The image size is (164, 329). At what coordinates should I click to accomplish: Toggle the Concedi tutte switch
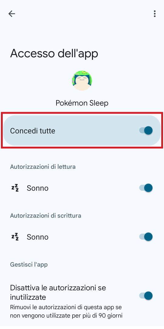tap(146, 130)
